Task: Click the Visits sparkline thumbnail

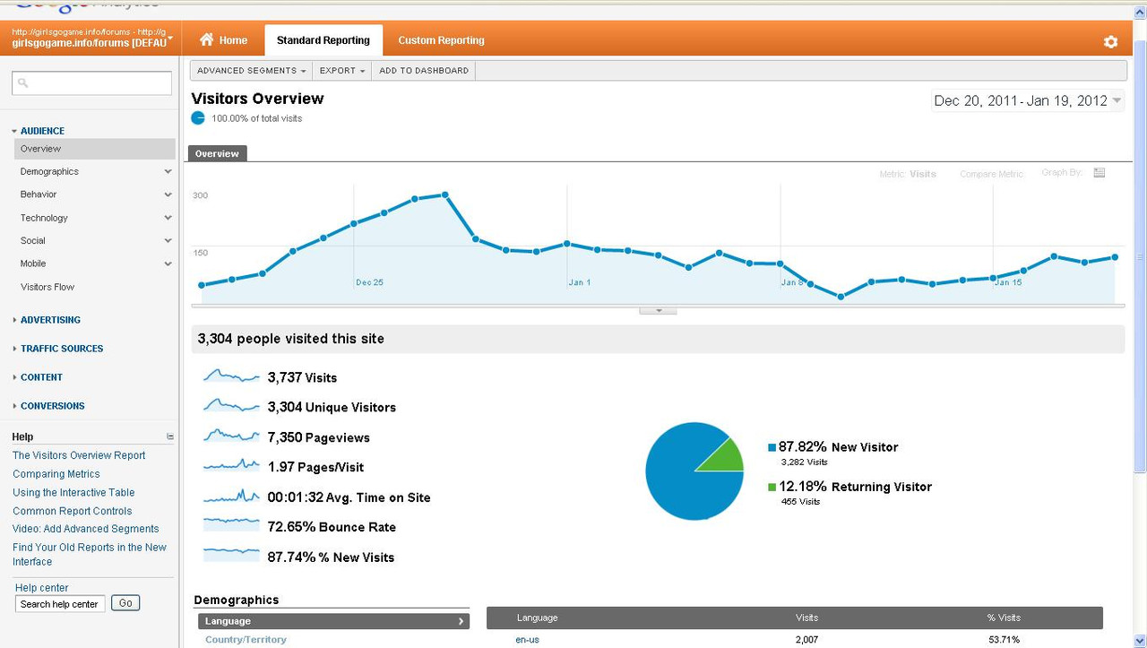Action: point(231,376)
